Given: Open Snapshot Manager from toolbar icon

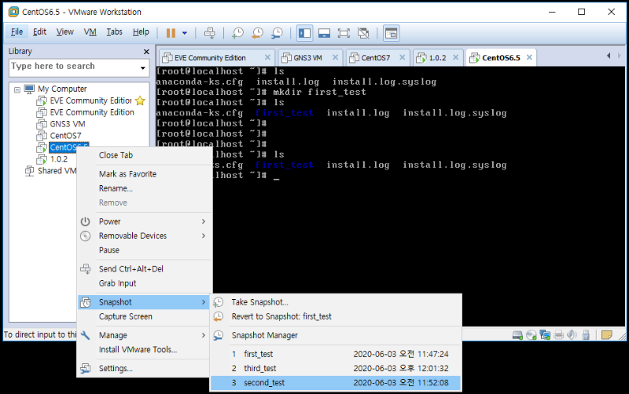Looking at the screenshot, I should point(277,33).
